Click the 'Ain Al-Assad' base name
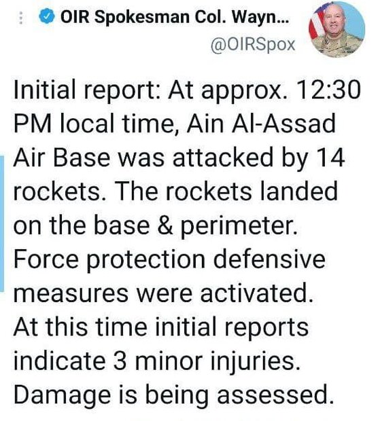Viewport: 378px width, 421px height. point(261,124)
